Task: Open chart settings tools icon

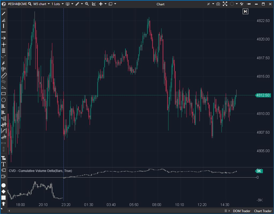Action: click(x=242, y=4)
